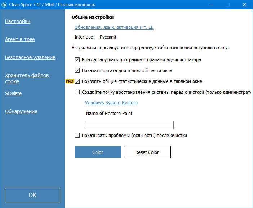Open the Обнаружение sidebar section
Screen dimensions: 253x208
[21, 111]
